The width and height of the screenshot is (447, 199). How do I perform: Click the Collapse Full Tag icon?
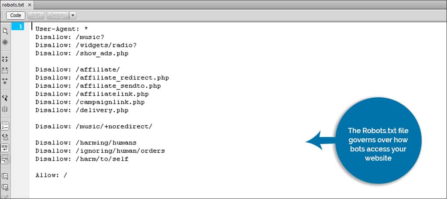(x=5, y=59)
